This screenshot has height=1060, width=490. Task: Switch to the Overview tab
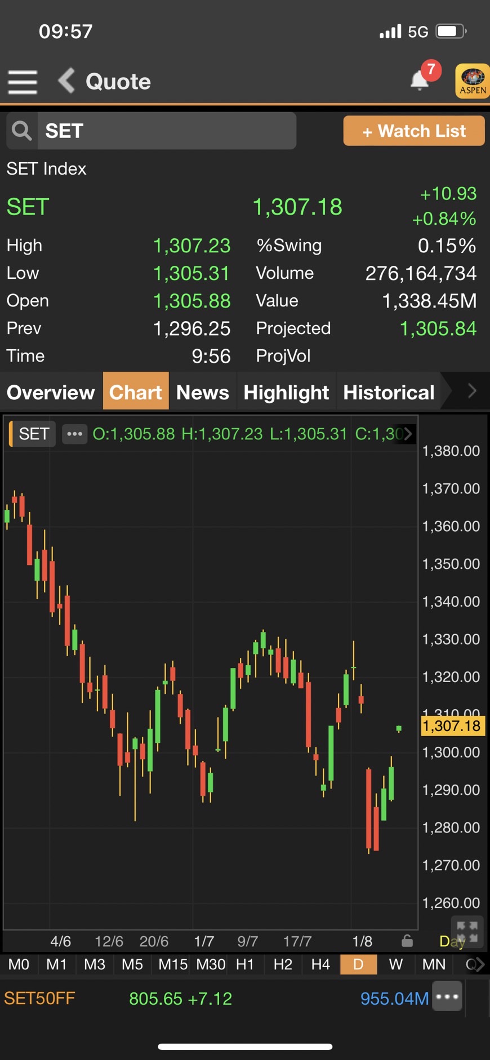click(x=51, y=392)
